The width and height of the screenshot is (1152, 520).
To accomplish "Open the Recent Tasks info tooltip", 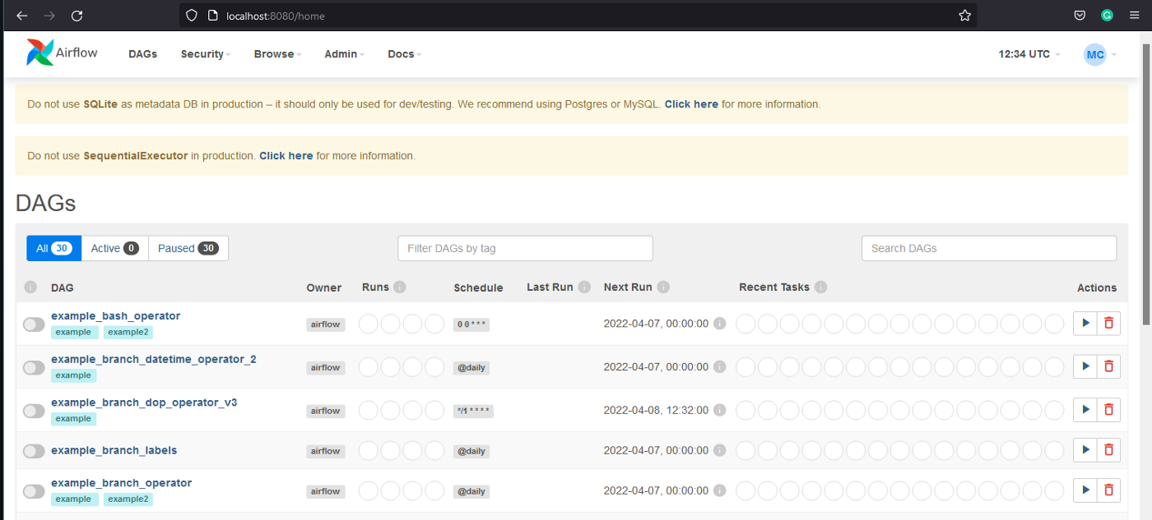I will pyautogui.click(x=820, y=287).
